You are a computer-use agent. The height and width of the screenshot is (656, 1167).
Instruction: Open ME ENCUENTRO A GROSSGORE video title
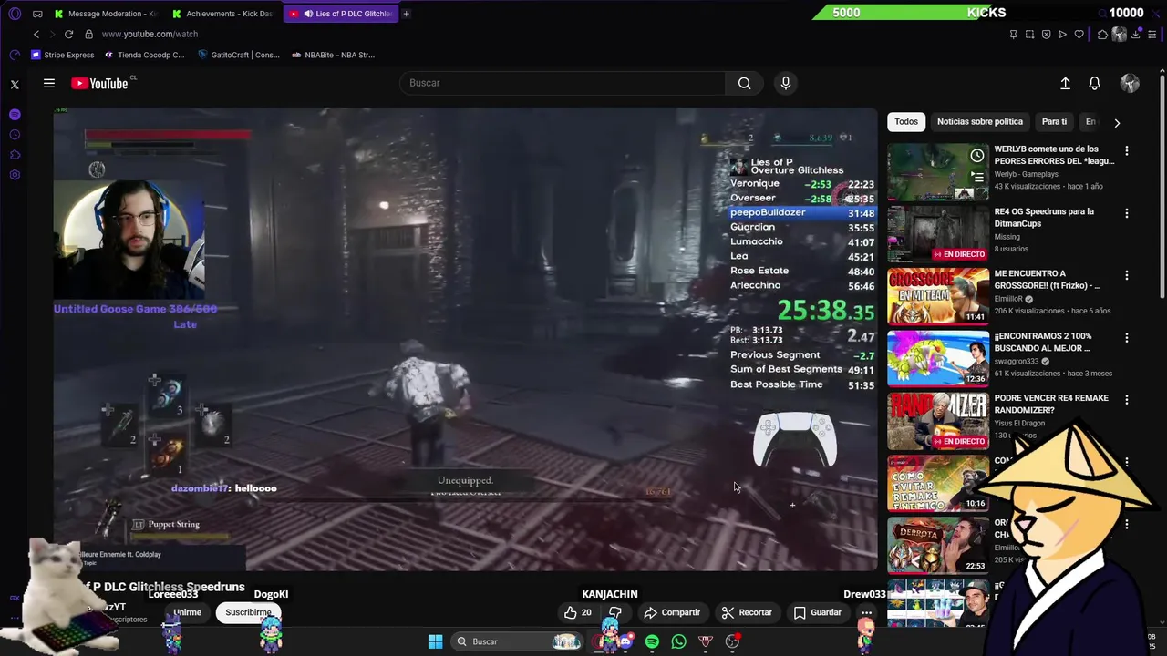[x=1048, y=280]
